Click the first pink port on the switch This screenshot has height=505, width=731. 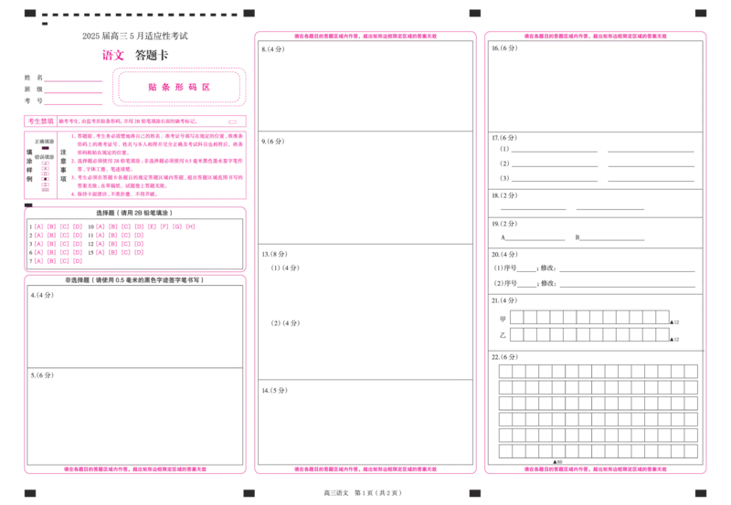coord(154,88)
